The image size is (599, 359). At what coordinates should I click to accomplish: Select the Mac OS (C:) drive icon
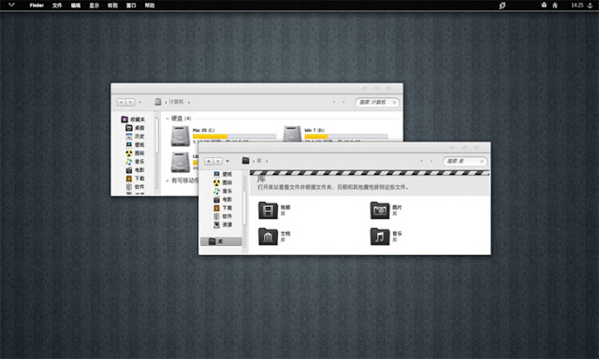181,136
